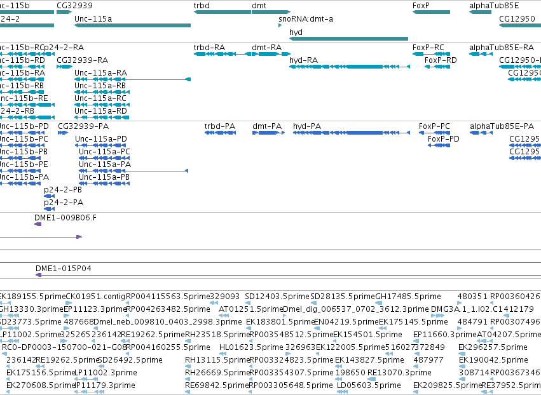Click the FoxP gene glyph
The height and width of the screenshot is (395, 541).
tap(431, 12)
